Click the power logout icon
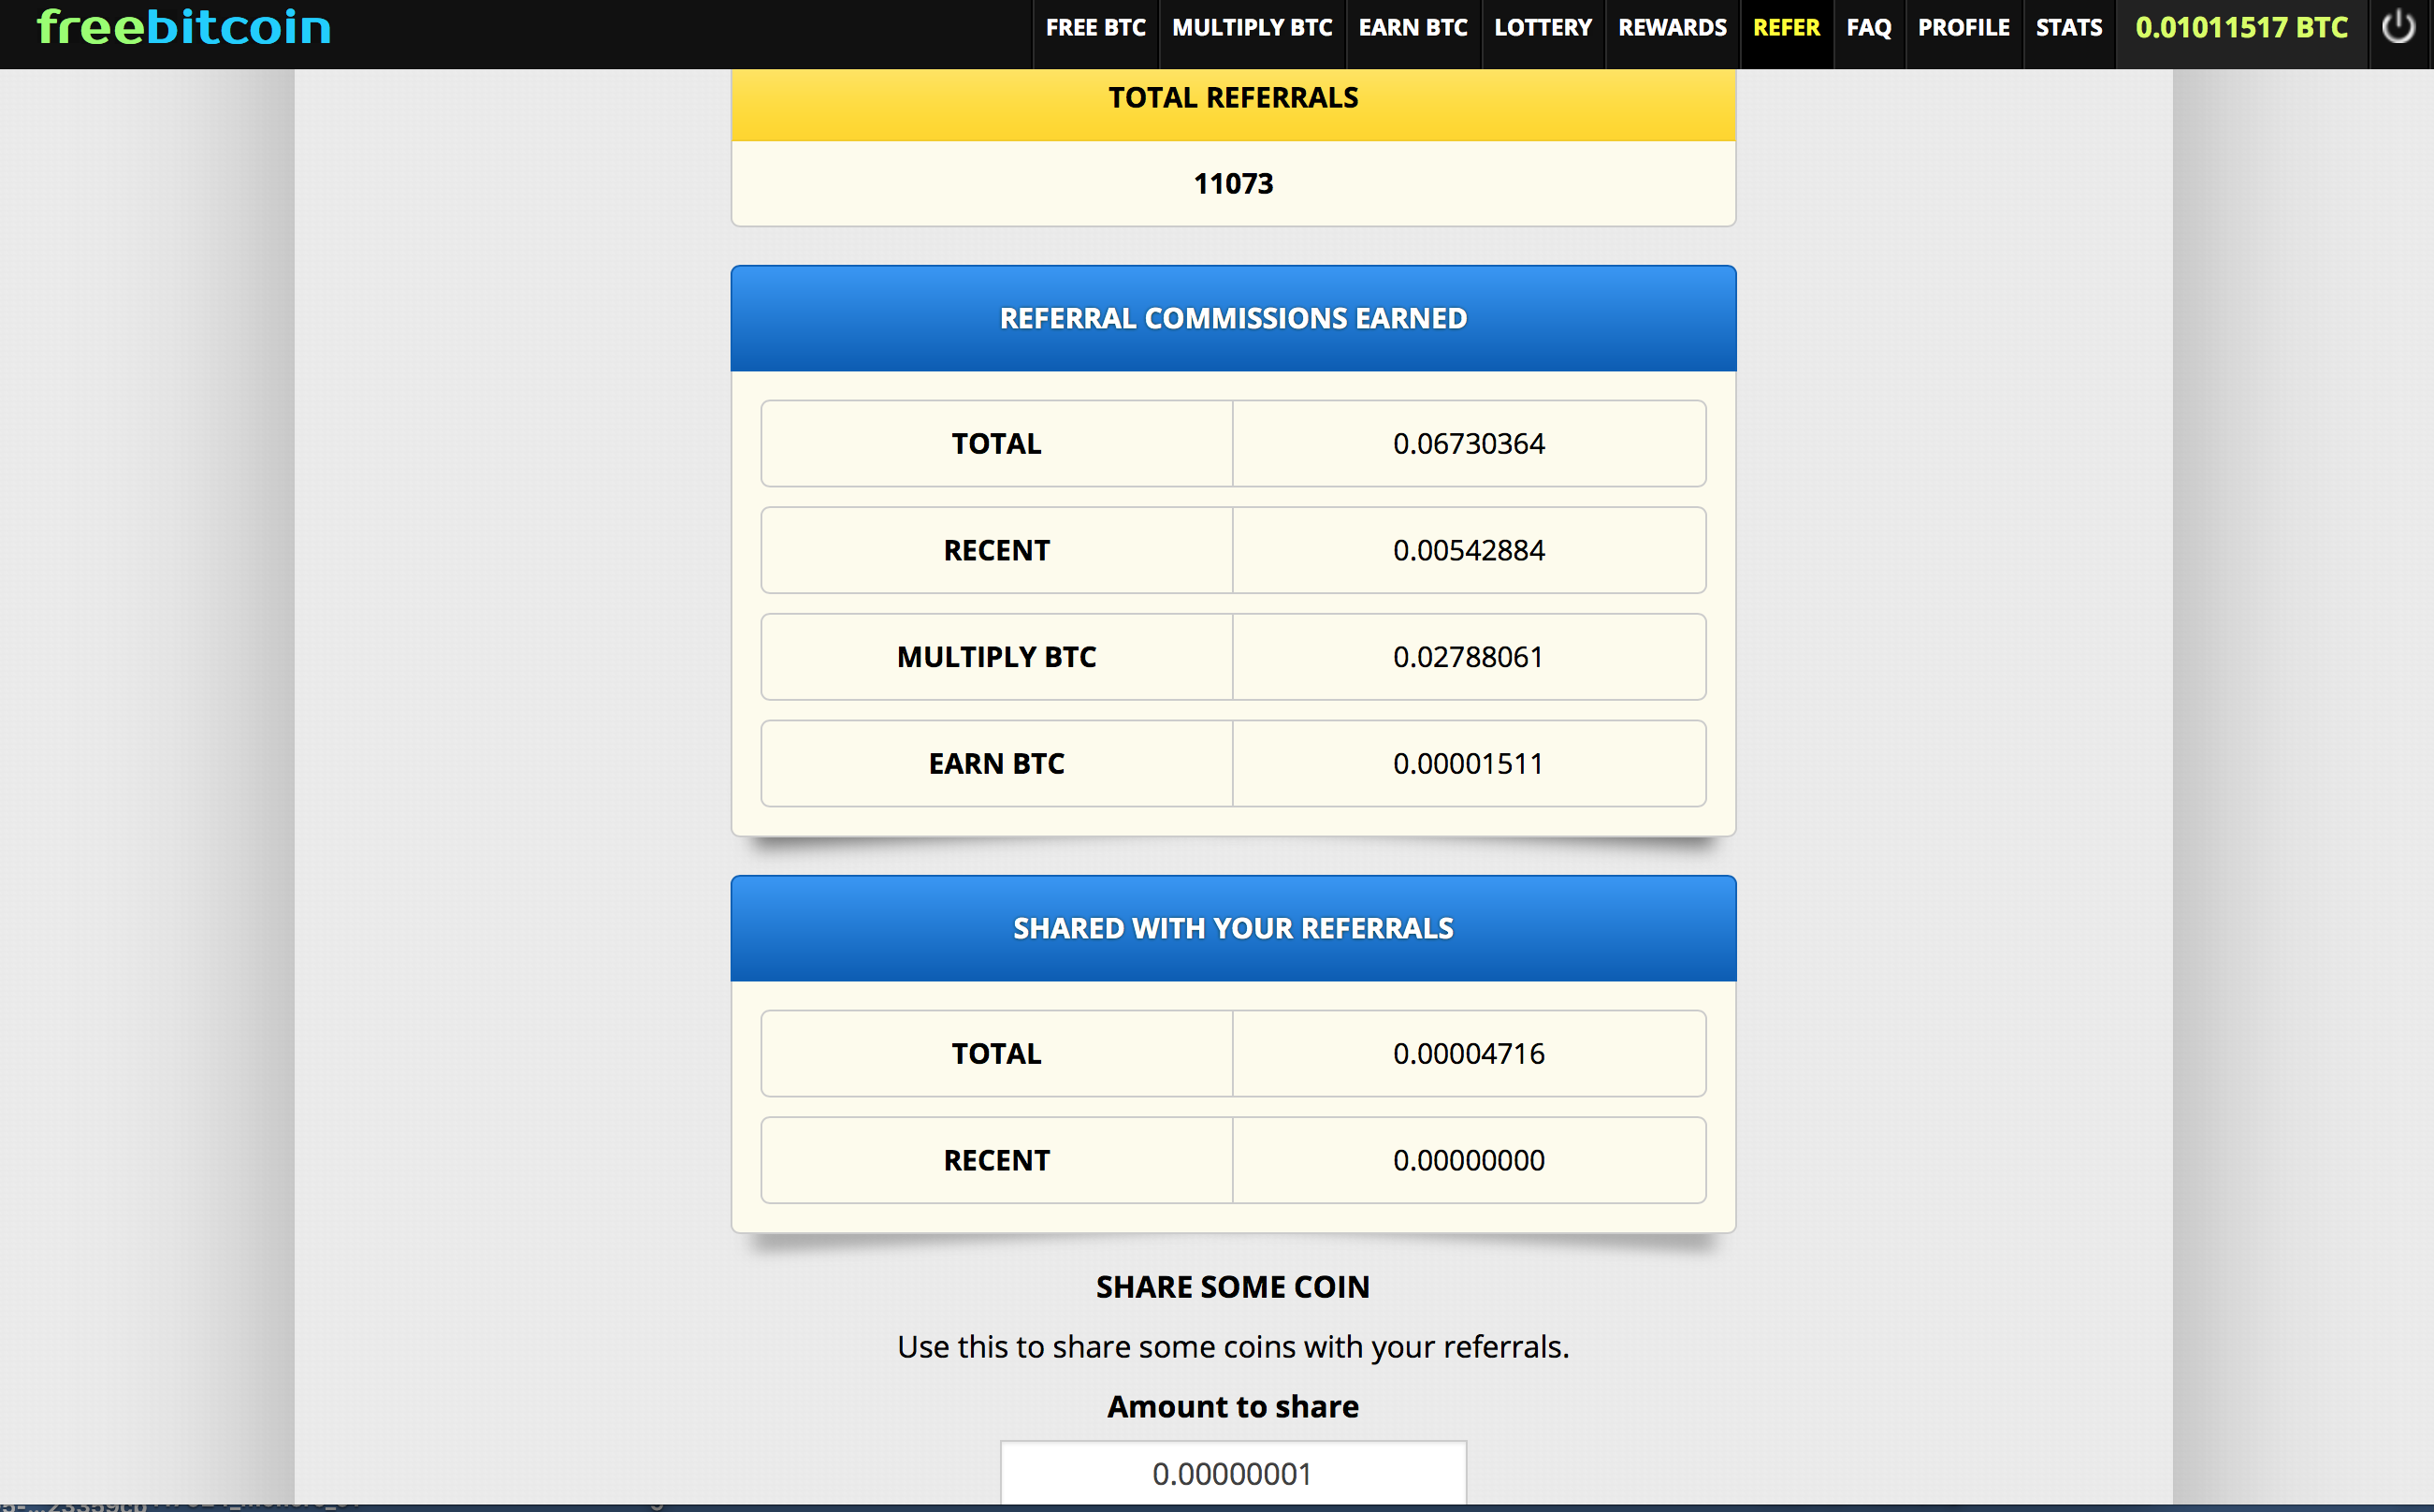This screenshot has height=1512, width=2434. (2398, 28)
